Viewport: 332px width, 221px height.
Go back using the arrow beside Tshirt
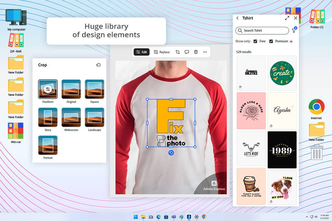[238, 18]
